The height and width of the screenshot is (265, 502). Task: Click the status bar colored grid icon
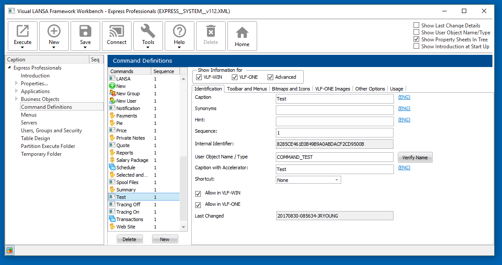click(x=10, y=250)
